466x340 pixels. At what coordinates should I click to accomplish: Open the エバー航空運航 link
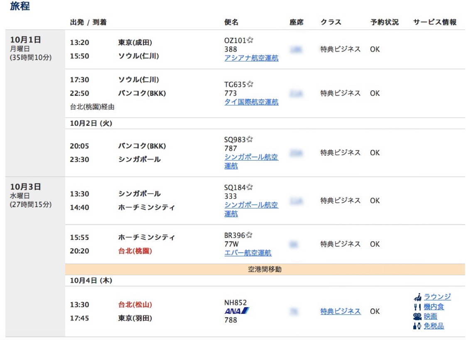tap(248, 253)
